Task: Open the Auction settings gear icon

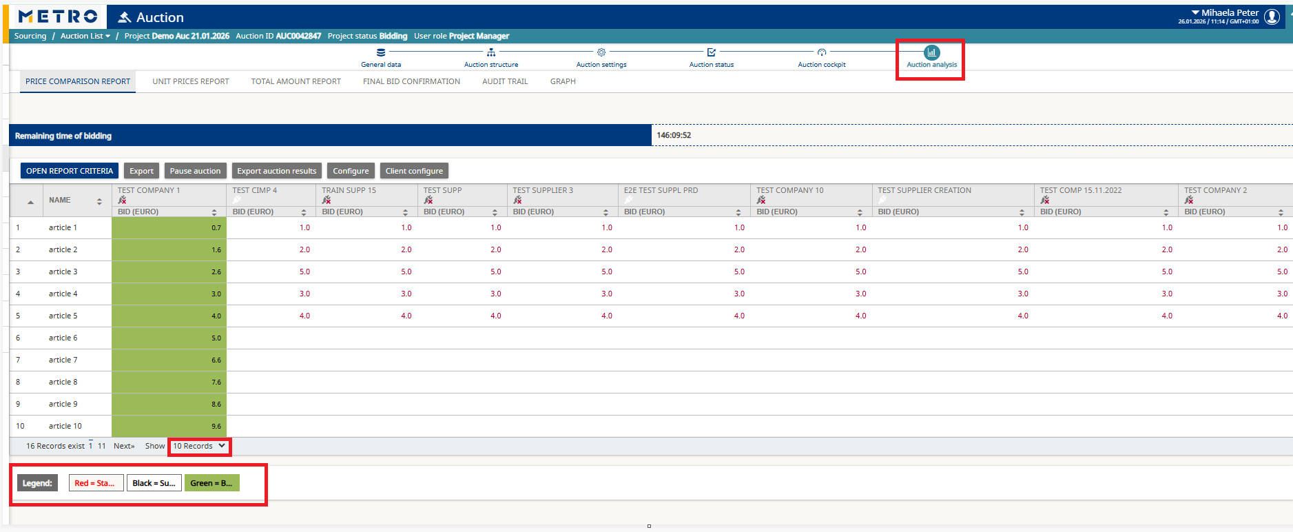Action: coord(601,52)
